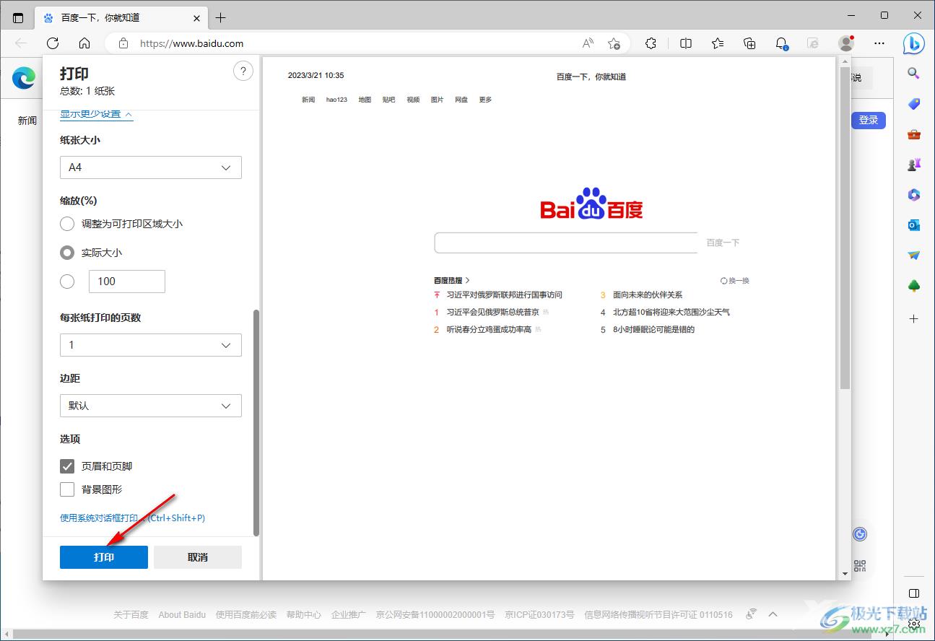Open sidebar Tools briefcase icon
The width and height of the screenshot is (935, 641).
(913, 134)
